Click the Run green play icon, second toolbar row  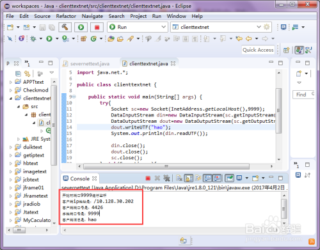(x=49, y=38)
